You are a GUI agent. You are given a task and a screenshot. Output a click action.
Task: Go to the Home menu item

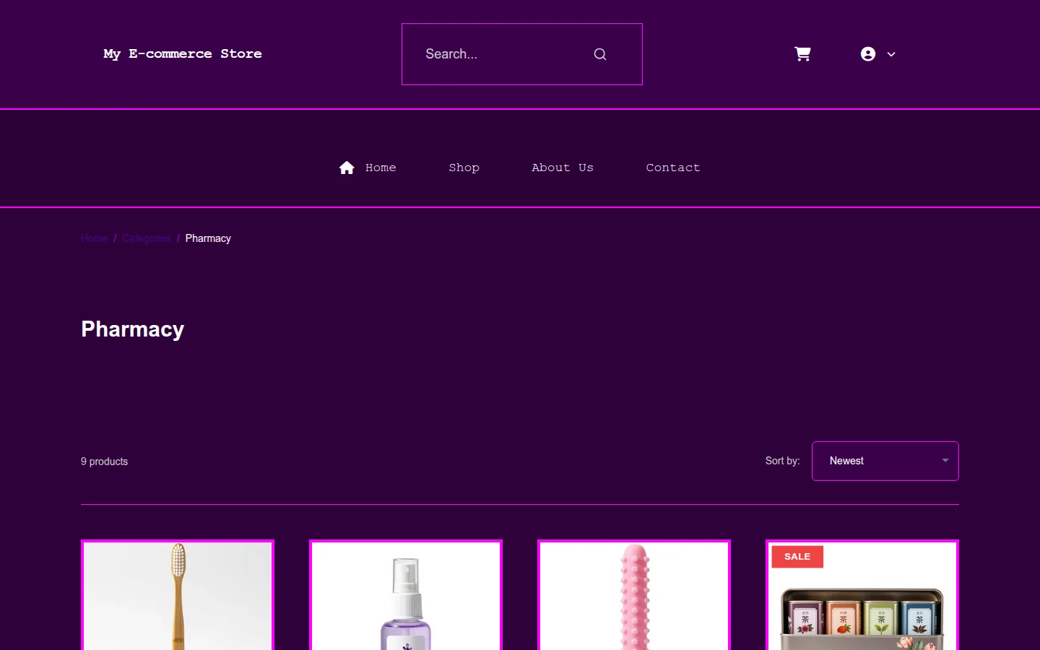pos(381,168)
